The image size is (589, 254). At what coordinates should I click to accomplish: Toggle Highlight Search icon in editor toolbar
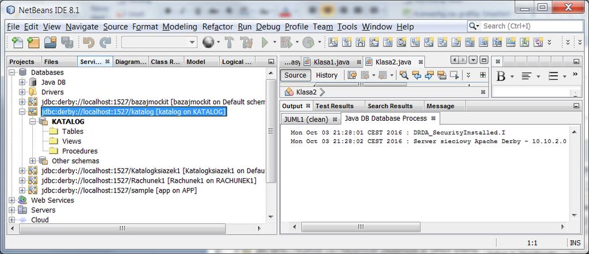tap(442, 75)
